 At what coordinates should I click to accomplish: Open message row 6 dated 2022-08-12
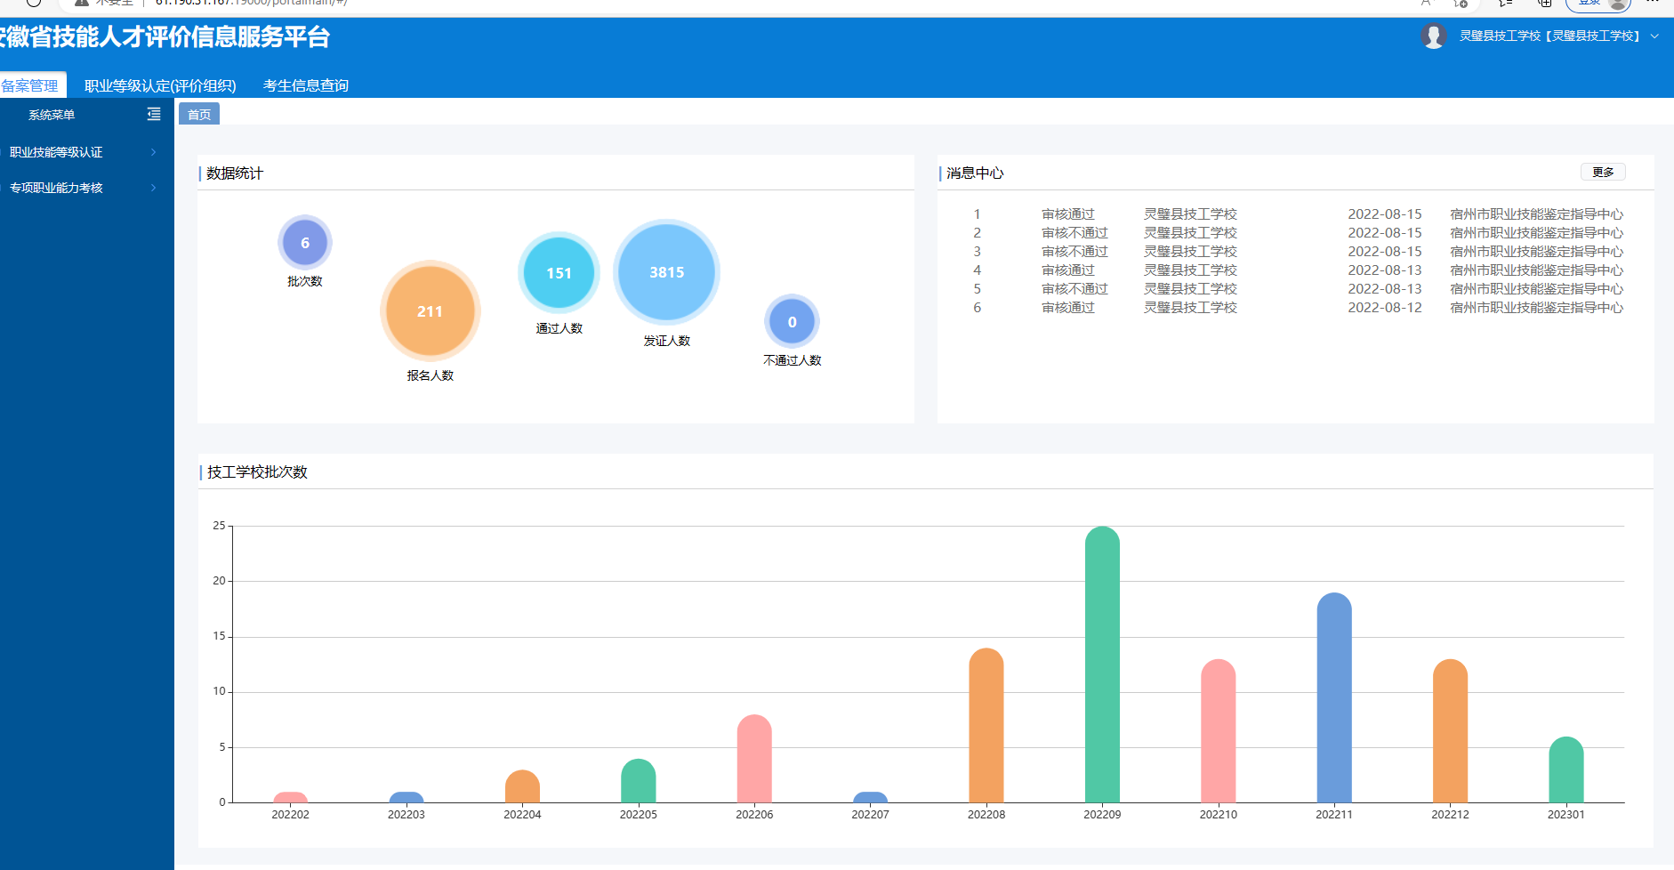[x=1297, y=308]
